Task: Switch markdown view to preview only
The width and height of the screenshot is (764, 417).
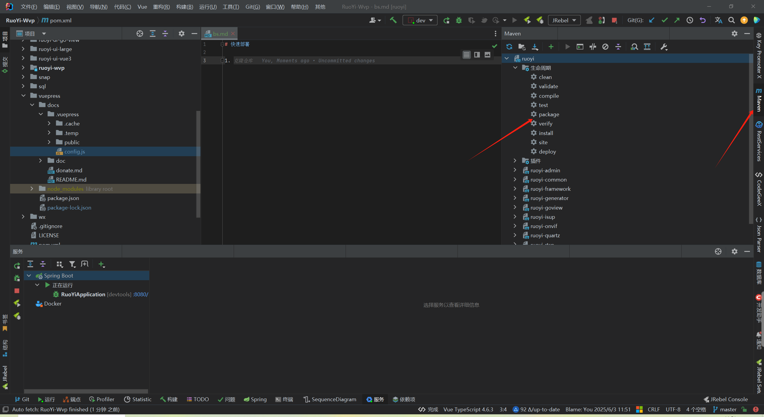Action: 487,55
